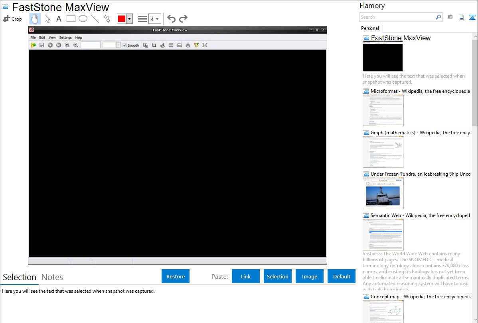Click the Paste Link button
Viewport: 478px width, 323px height.
[x=246, y=276]
